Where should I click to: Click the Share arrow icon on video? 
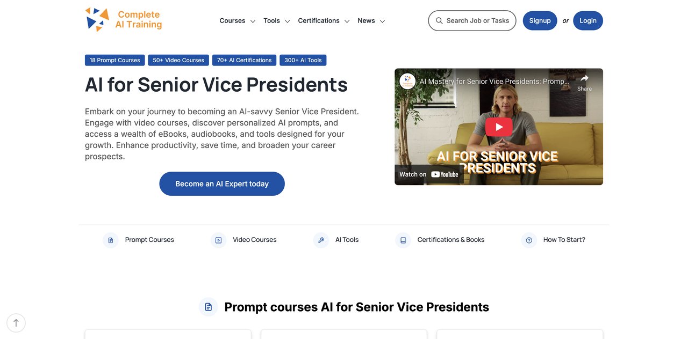point(584,78)
